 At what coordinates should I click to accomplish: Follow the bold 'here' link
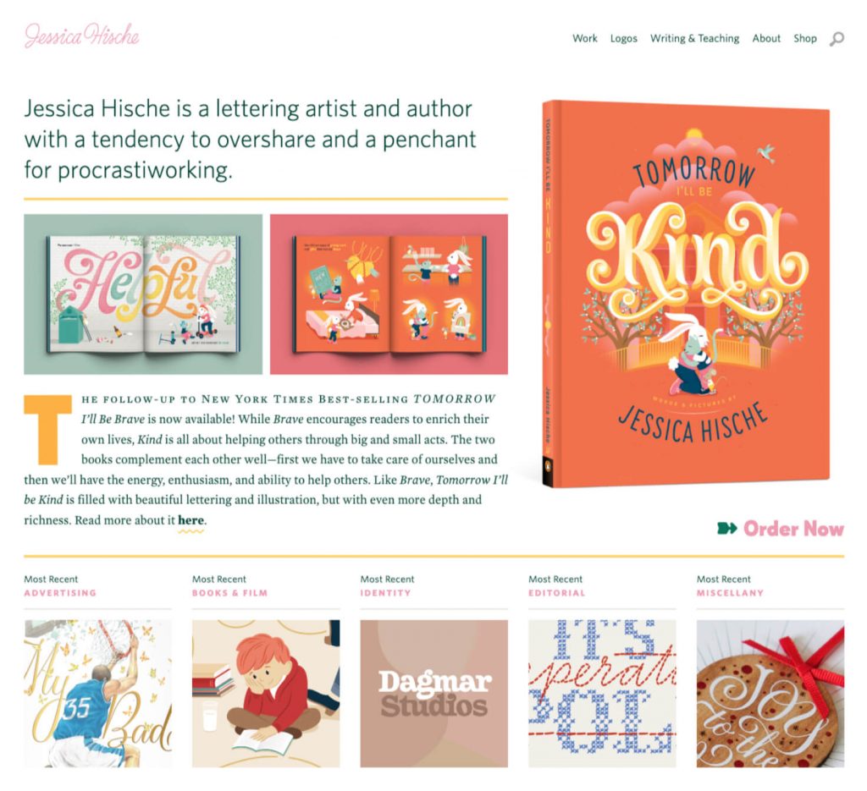coord(191,520)
